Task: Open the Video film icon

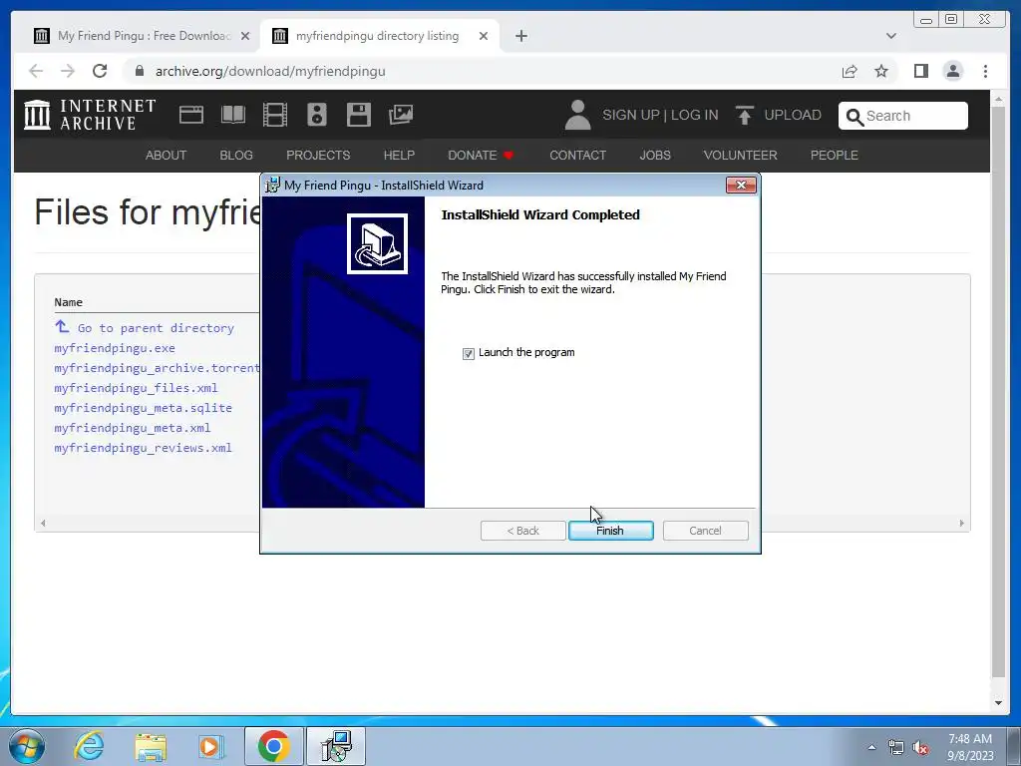Action: click(275, 115)
